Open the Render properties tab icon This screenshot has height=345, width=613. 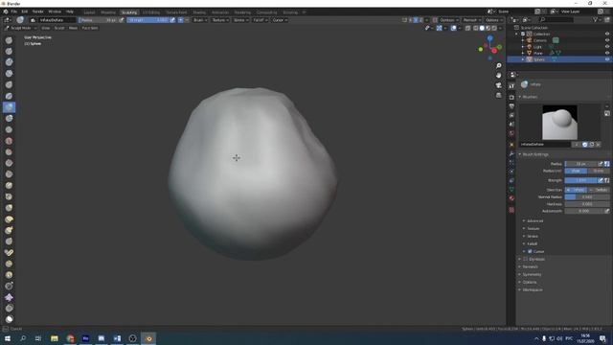click(x=511, y=97)
